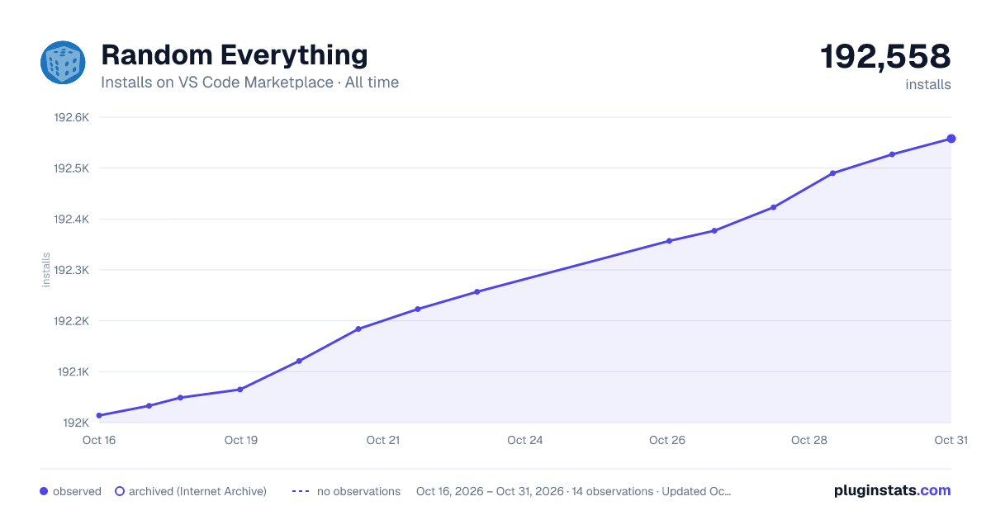Click the Random Everything title
Image resolution: width=991 pixels, height=520 pixels.
(235, 54)
